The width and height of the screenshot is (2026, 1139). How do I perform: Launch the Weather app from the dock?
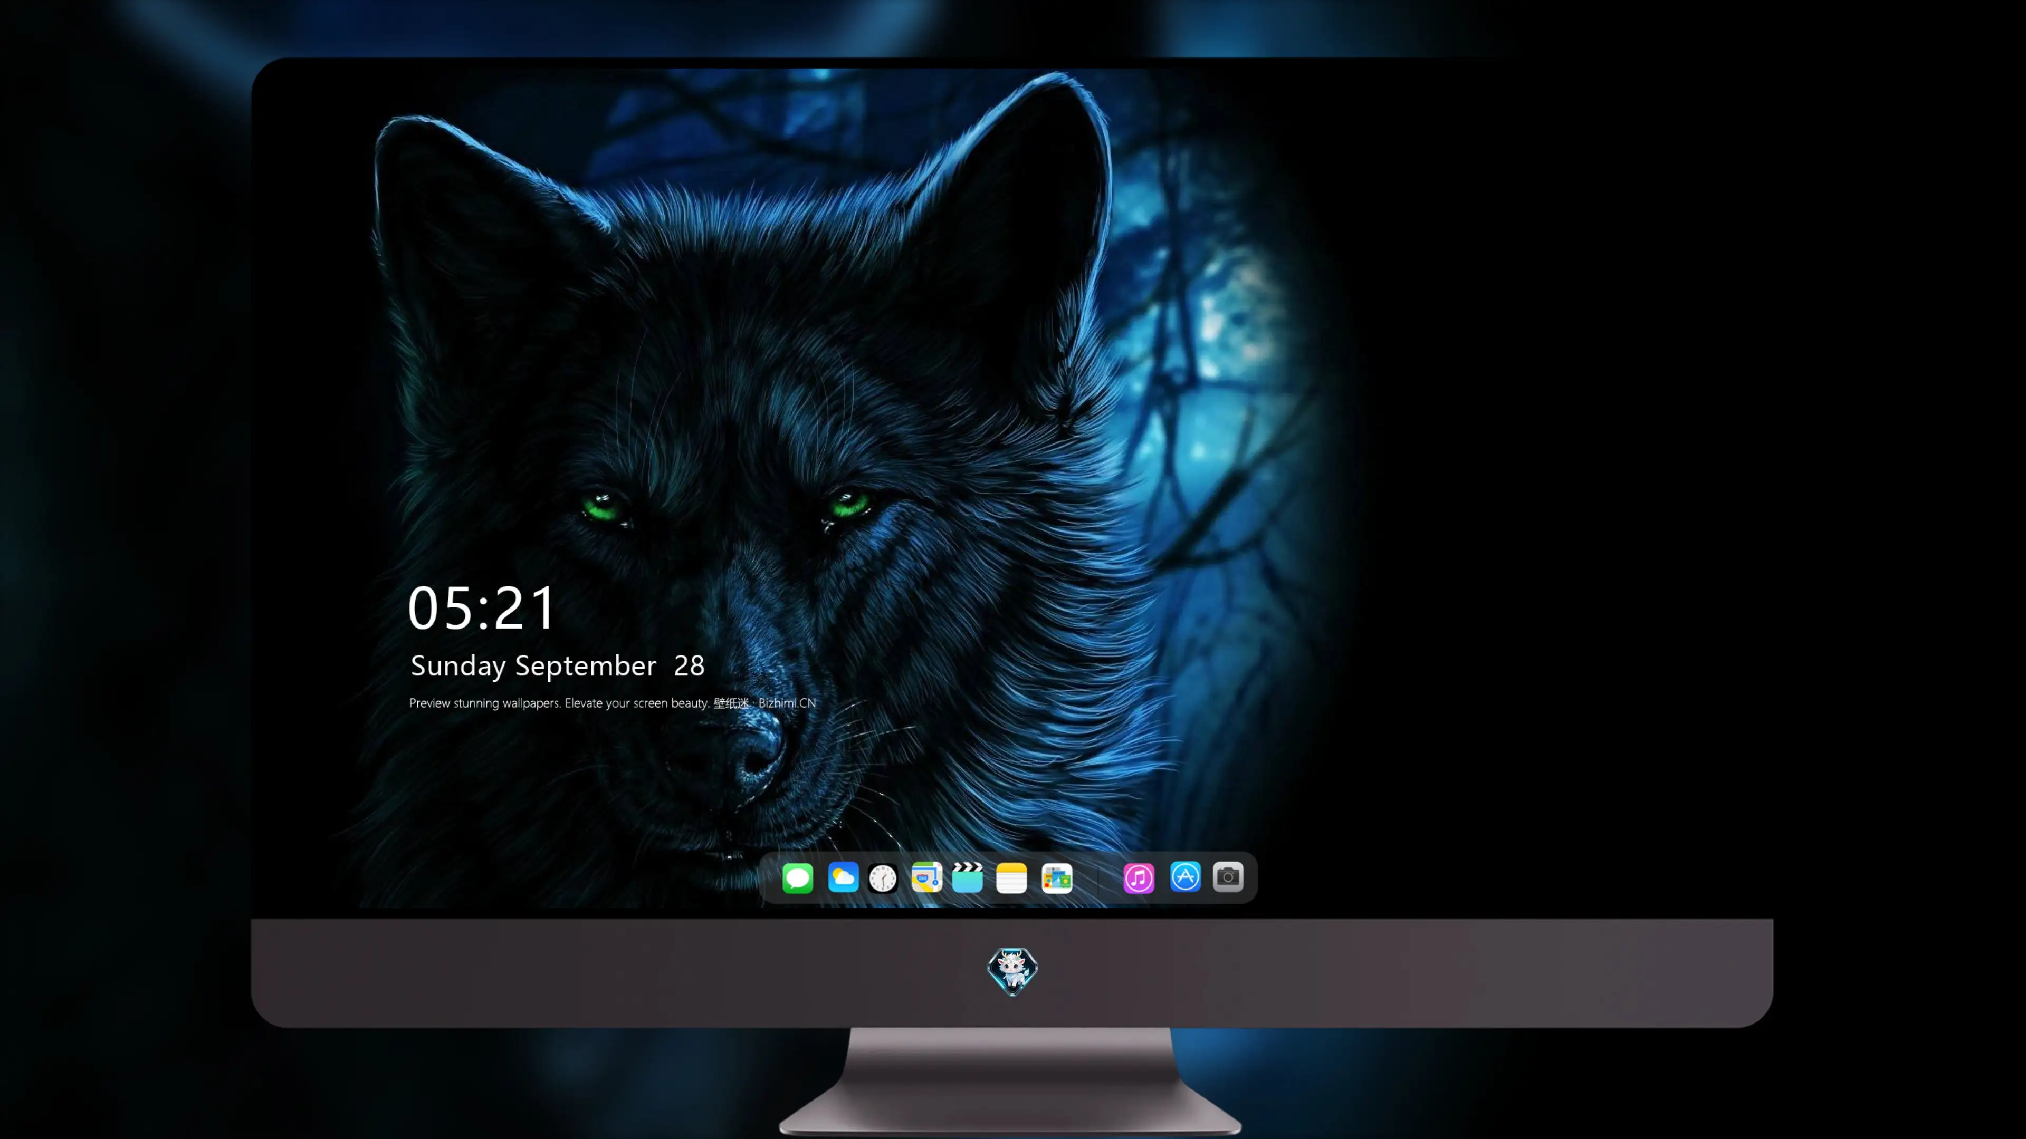(x=843, y=877)
